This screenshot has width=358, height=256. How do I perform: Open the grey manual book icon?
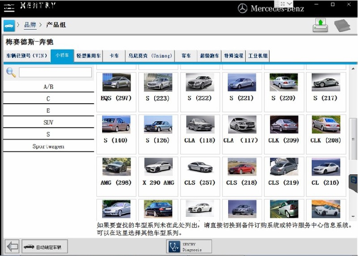(x=342, y=25)
